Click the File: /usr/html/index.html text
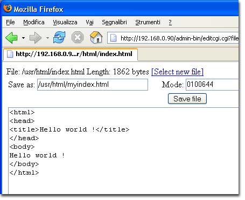The height and width of the screenshot is (200, 245). pos(45,72)
